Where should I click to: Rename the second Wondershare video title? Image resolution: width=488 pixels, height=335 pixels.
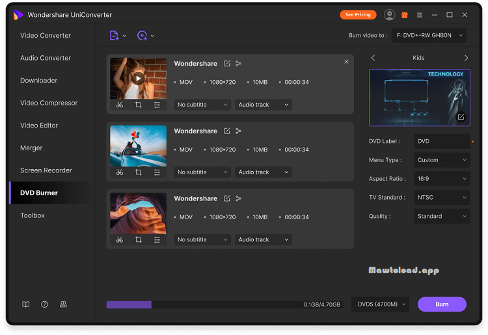[x=227, y=131]
